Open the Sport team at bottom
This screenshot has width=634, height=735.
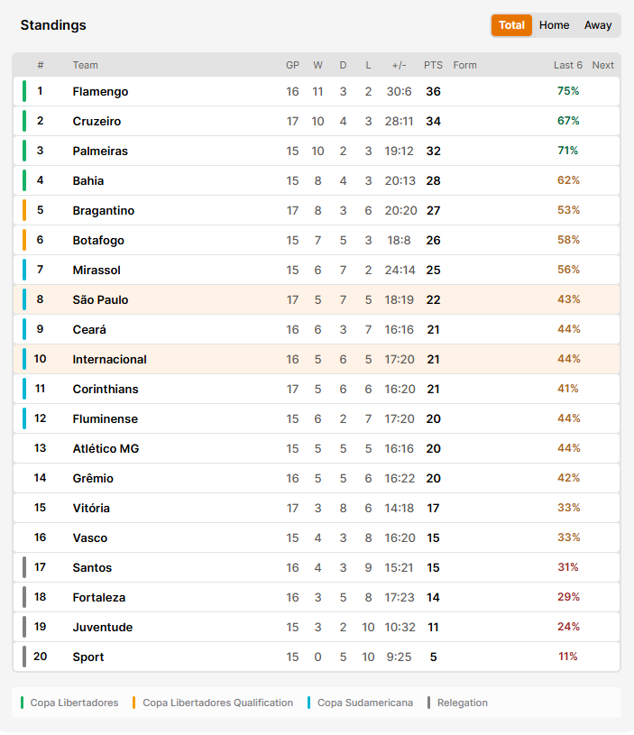tap(88, 657)
